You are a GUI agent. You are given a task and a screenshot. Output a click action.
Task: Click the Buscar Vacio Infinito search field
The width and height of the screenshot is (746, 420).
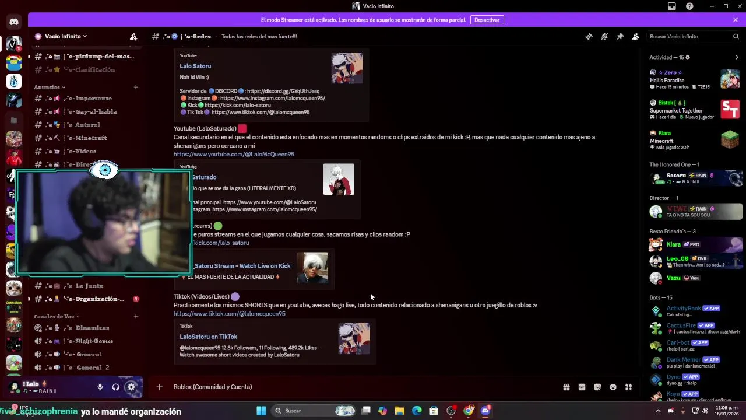[x=694, y=36]
